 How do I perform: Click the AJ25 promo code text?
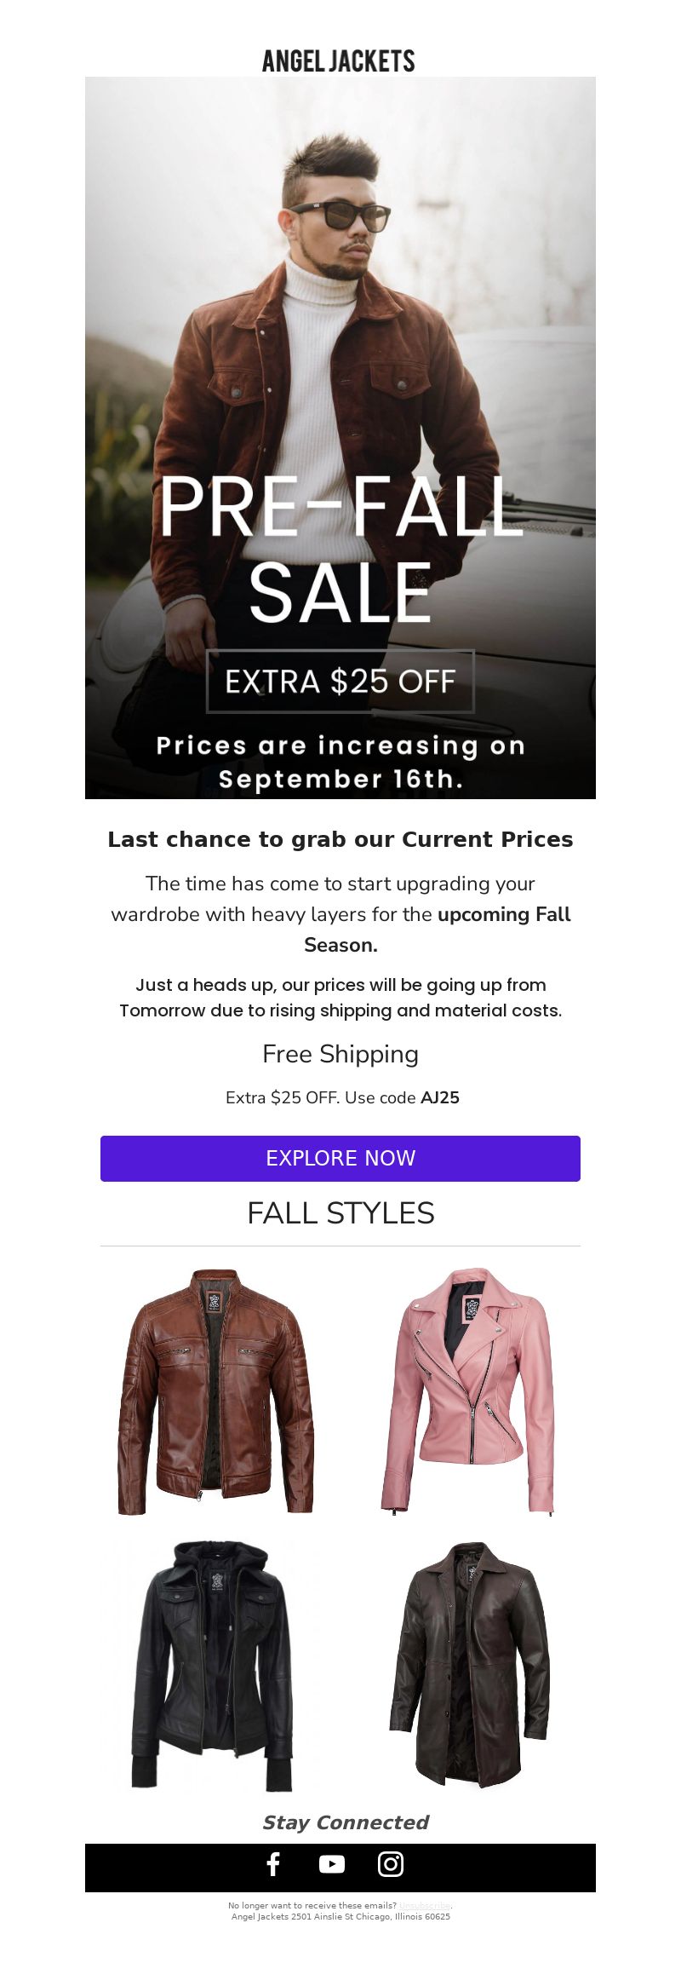click(440, 1097)
